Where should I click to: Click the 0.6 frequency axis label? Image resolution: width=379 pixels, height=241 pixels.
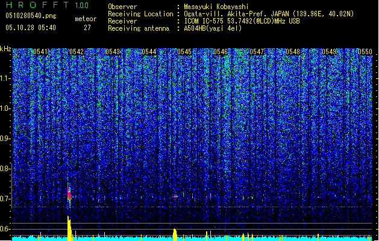click(5, 229)
